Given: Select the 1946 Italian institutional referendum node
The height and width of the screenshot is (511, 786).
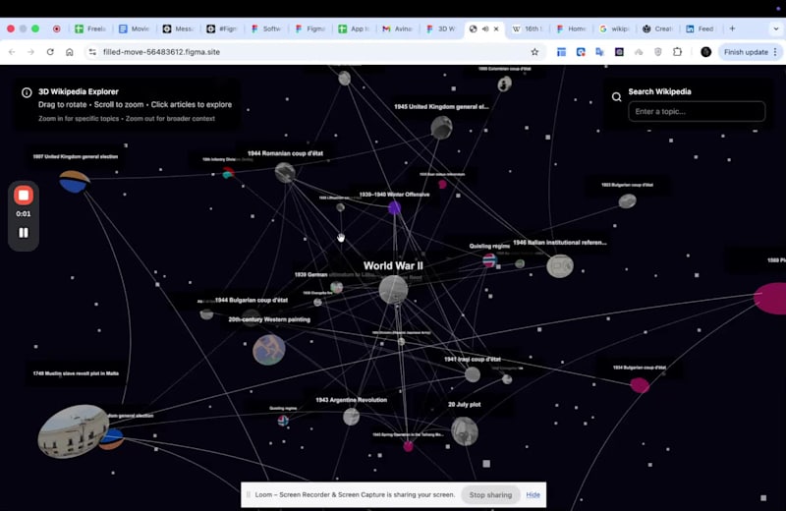Looking at the screenshot, I should click(560, 266).
